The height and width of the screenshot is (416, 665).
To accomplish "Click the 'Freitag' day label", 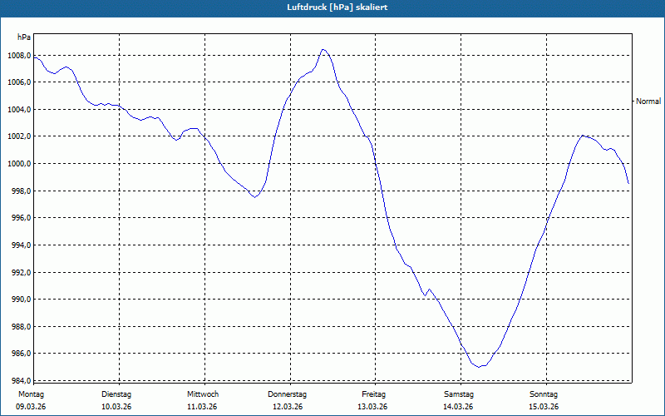I will click(373, 394).
